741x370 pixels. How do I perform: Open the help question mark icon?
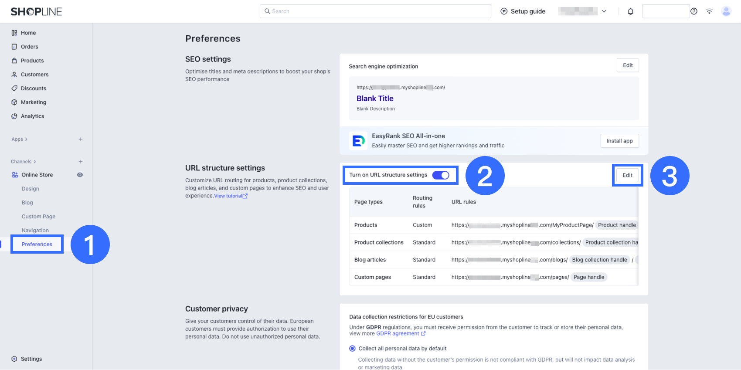(694, 11)
